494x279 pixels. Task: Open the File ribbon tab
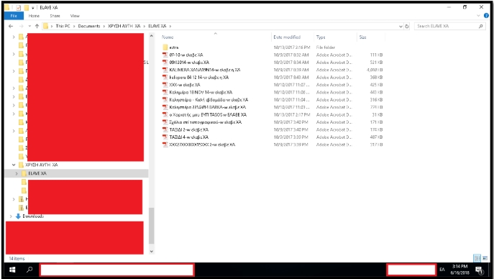point(14,16)
